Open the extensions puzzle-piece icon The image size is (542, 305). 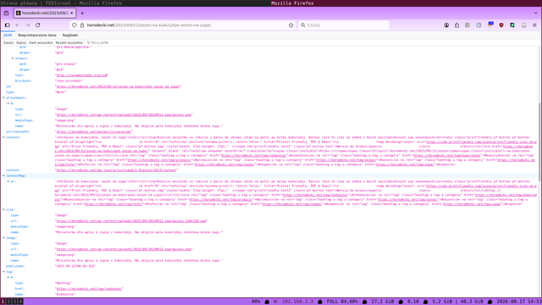(457, 25)
